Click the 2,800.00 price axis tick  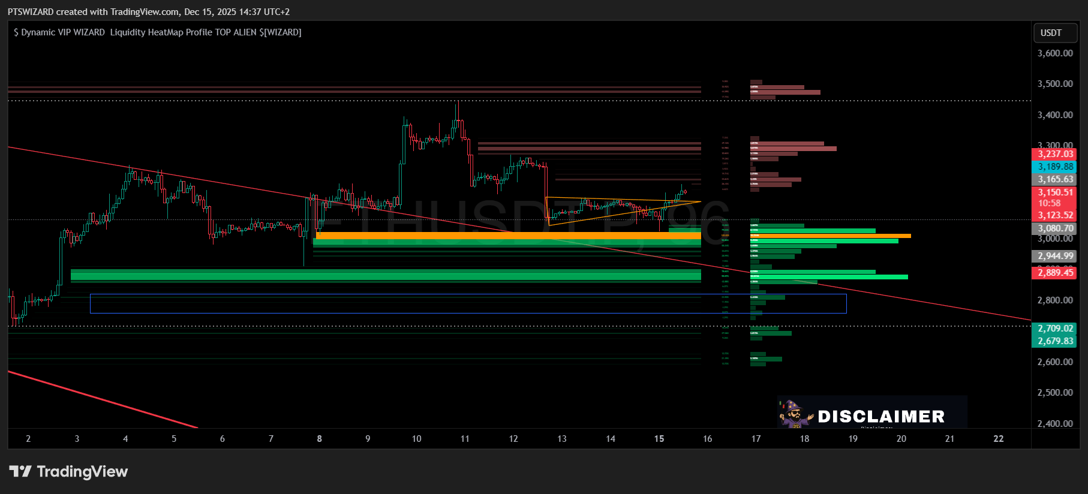pos(1055,300)
